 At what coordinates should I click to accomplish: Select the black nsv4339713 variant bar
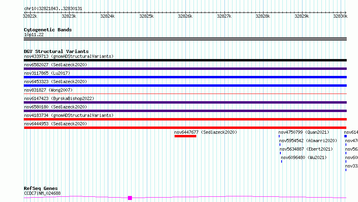tap(185, 60)
